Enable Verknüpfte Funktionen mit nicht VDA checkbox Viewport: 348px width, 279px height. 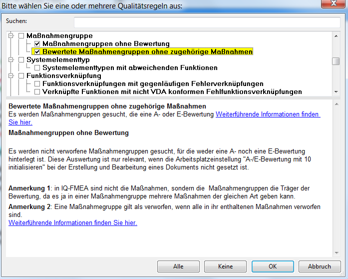(x=37, y=91)
